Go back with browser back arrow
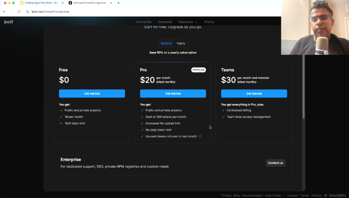Viewport: 349px width, 198px height. [4, 12]
